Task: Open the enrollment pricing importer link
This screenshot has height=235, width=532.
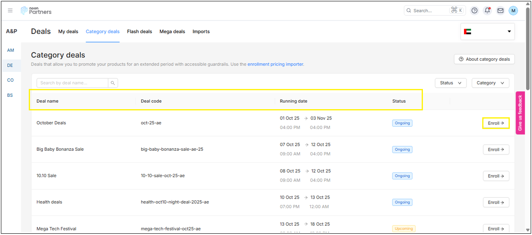Action: click(x=275, y=65)
